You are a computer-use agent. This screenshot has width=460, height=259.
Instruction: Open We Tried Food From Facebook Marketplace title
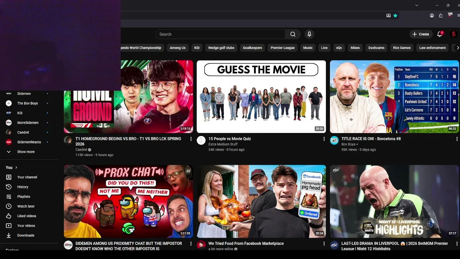click(246, 244)
